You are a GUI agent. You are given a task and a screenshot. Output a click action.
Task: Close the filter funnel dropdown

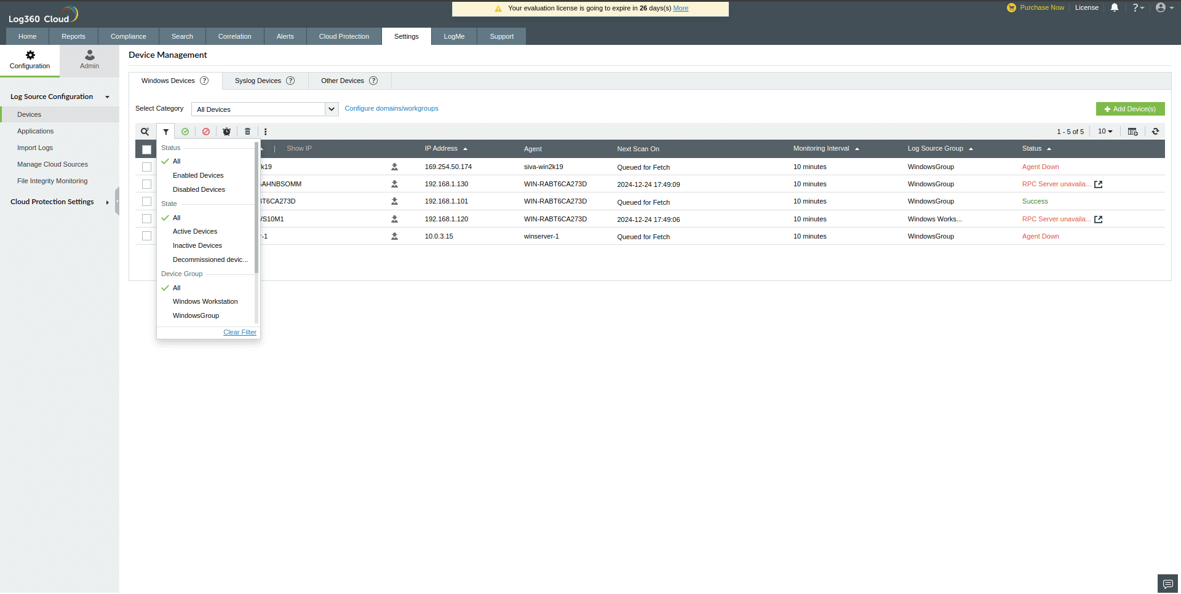(x=166, y=132)
